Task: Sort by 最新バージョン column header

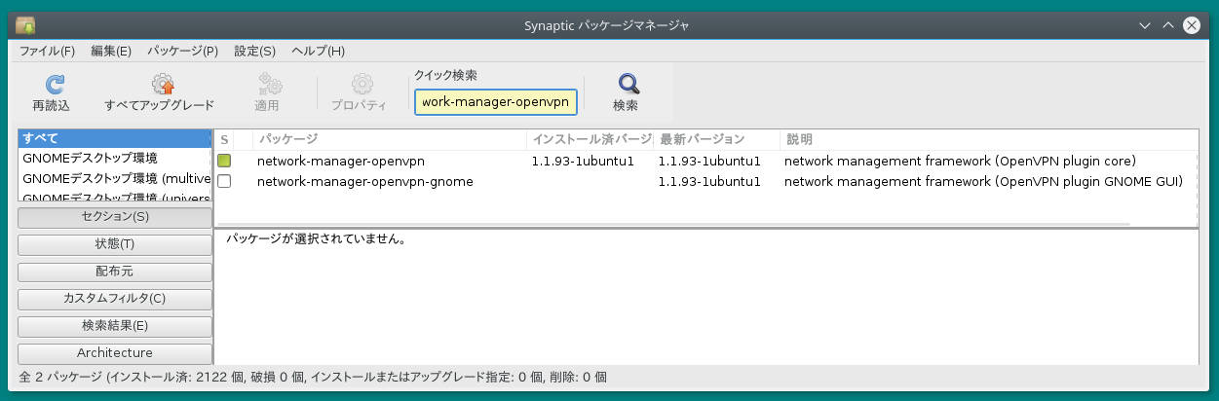Action: tap(716, 139)
